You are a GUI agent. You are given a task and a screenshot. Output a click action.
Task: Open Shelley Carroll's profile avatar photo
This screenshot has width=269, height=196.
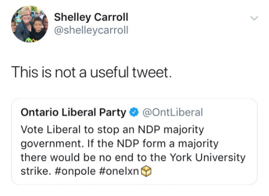point(29,24)
